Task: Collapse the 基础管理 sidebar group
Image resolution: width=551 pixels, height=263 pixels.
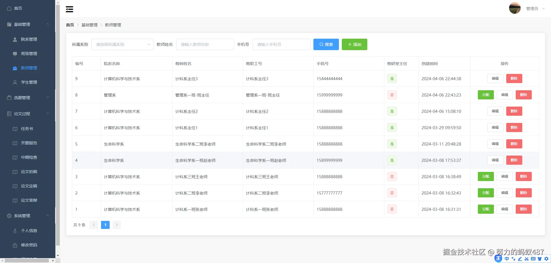Action: tap(48, 24)
